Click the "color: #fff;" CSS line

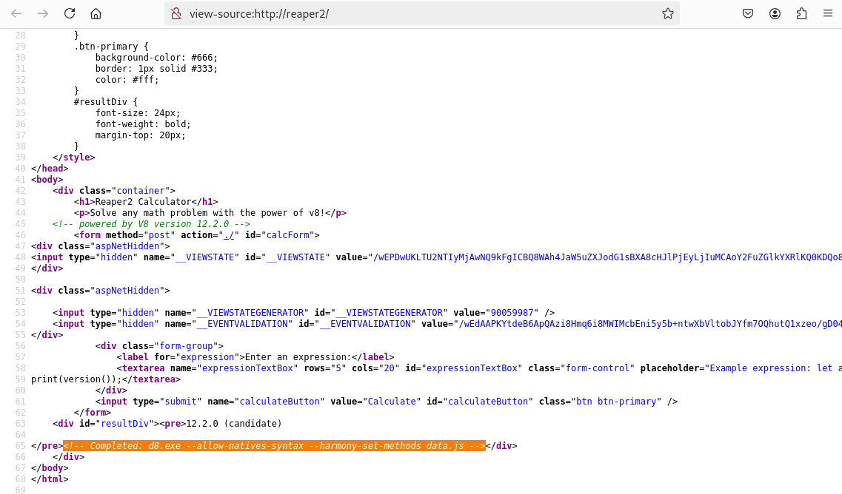pos(127,79)
